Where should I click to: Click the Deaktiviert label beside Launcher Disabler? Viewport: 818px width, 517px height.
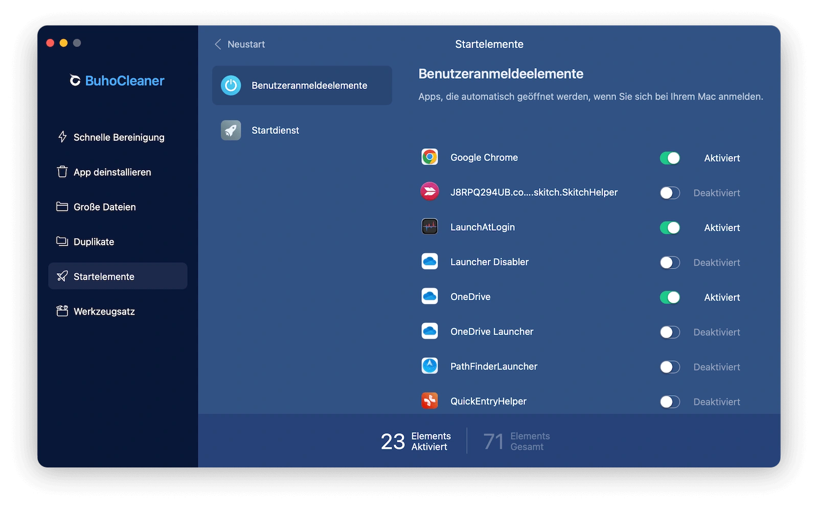pyautogui.click(x=717, y=262)
